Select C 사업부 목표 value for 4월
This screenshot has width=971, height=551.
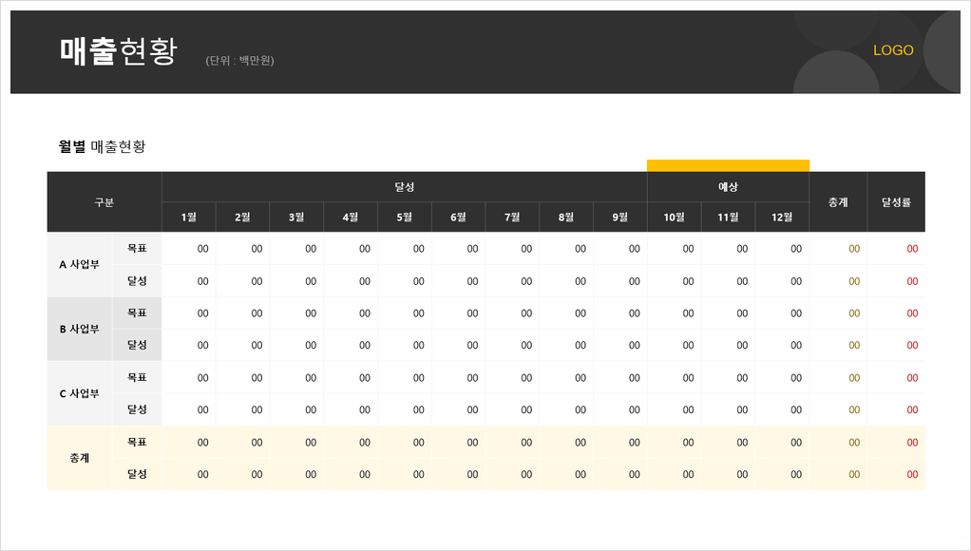pyautogui.click(x=364, y=378)
